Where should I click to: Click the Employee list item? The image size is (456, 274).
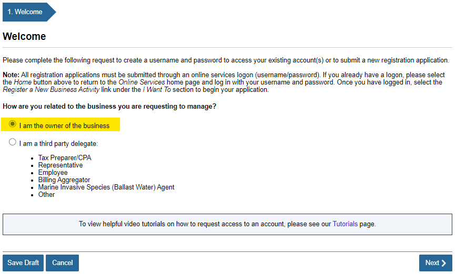pyautogui.click(x=53, y=173)
